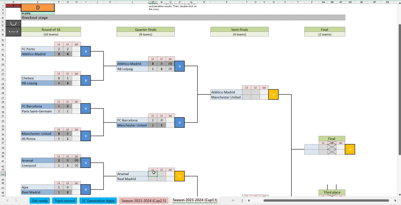Click blue V box beside FC Barcelona vs Manchester United quarter-final
Image resolution: width=401 pixels, height=205 pixels.
[179, 123]
